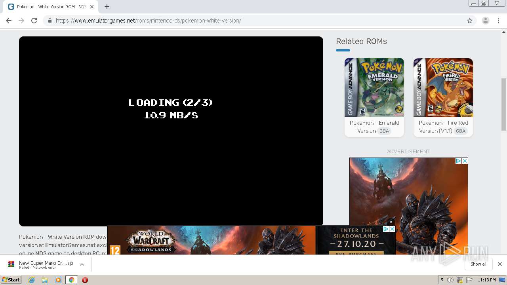The image size is (507, 285).
Task: Open the red Opera taskbar icon
Action: (x=85, y=280)
